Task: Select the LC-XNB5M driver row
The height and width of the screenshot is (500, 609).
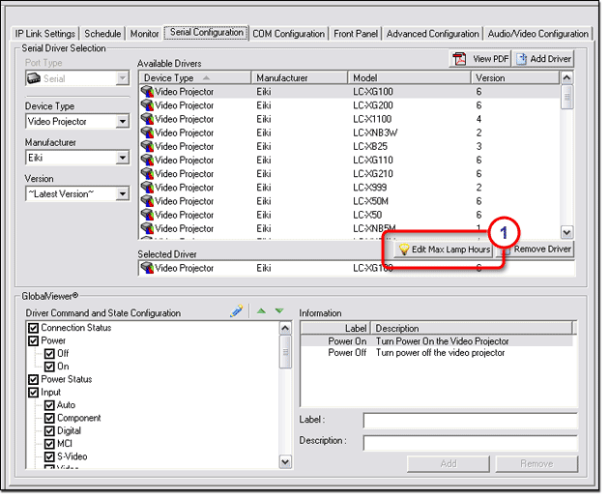Action: pyautogui.click(x=350, y=228)
